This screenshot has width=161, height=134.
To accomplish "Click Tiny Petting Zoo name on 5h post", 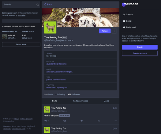I will pos(59,128).
